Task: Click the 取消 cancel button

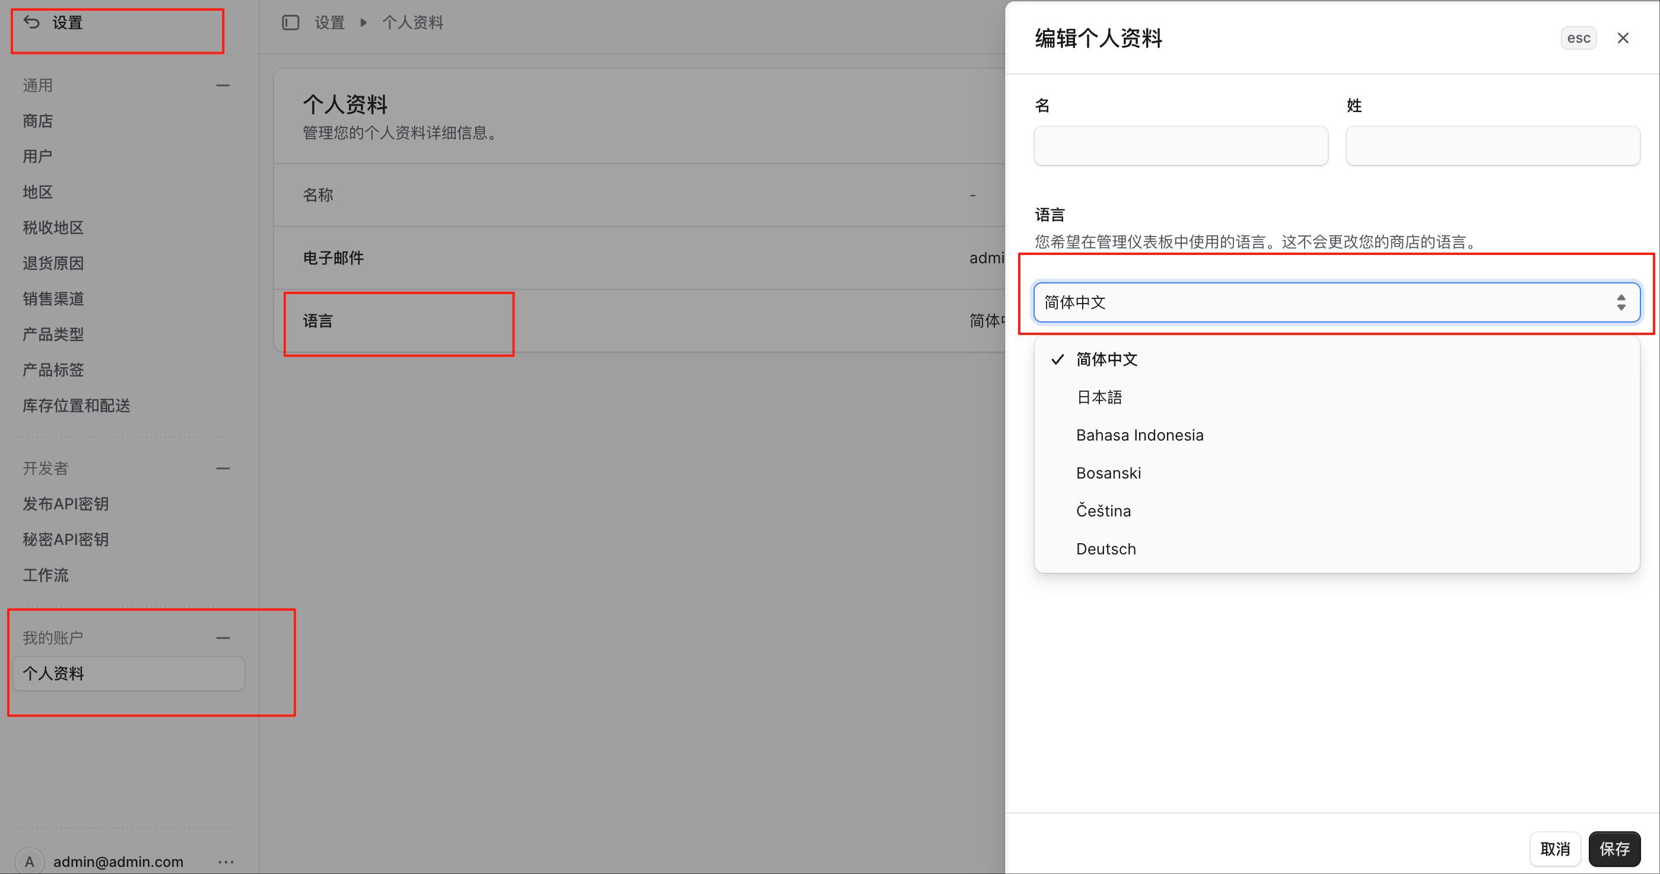Action: pos(1555,849)
